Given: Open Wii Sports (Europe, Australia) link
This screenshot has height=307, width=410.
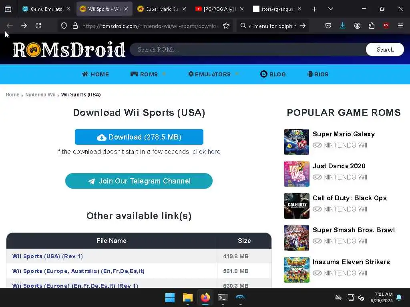Looking at the screenshot, I should (78, 271).
